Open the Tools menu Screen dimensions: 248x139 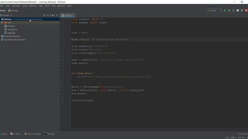click(47, 6)
